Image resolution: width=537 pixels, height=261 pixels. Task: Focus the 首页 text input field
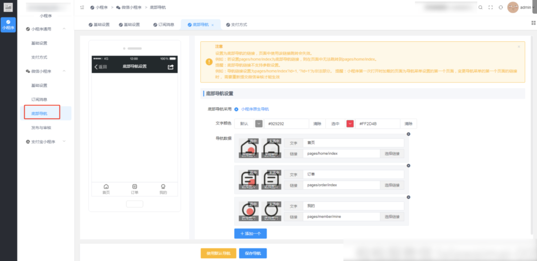tap(353, 143)
